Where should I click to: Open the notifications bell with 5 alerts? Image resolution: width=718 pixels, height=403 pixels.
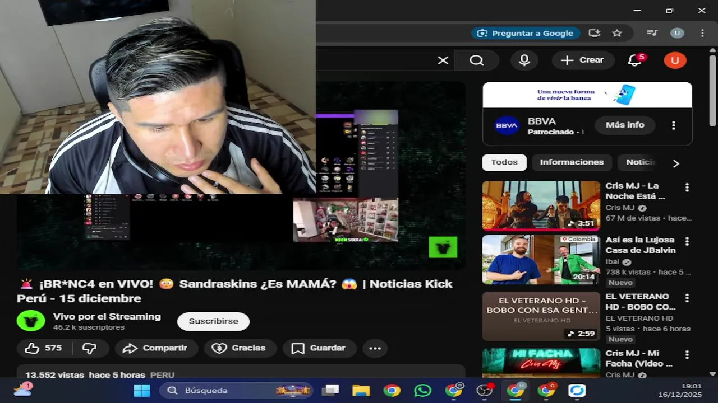[635, 60]
